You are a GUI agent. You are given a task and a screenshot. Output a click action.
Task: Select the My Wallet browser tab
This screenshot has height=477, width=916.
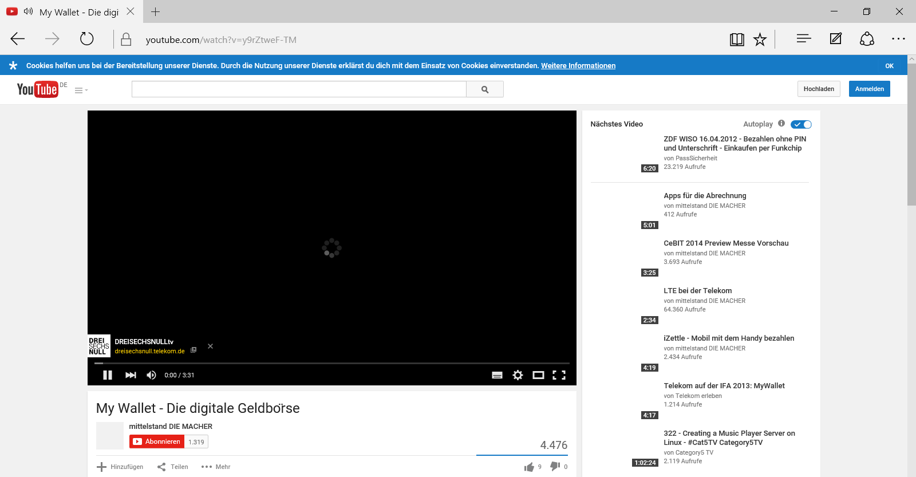coord(71,11)
